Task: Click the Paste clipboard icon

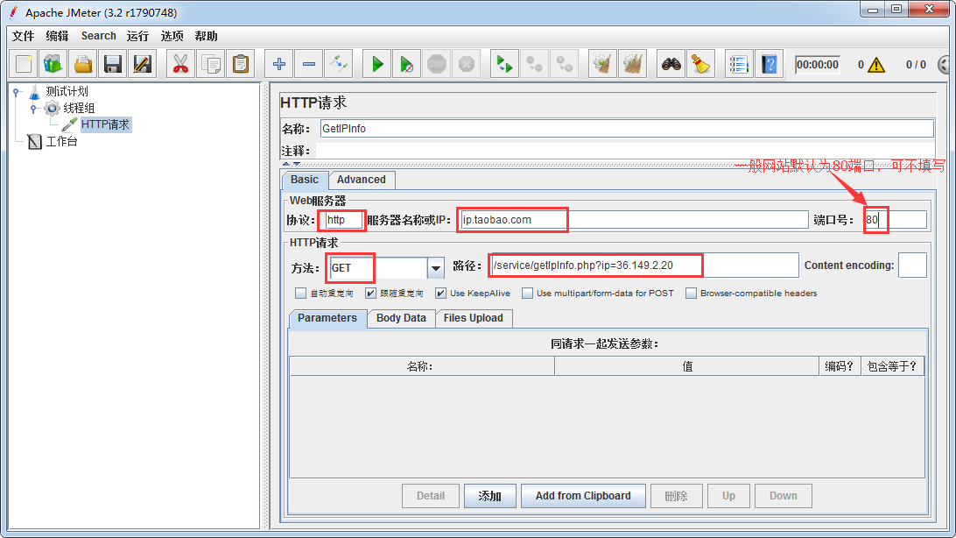Action: click(240, 64)
